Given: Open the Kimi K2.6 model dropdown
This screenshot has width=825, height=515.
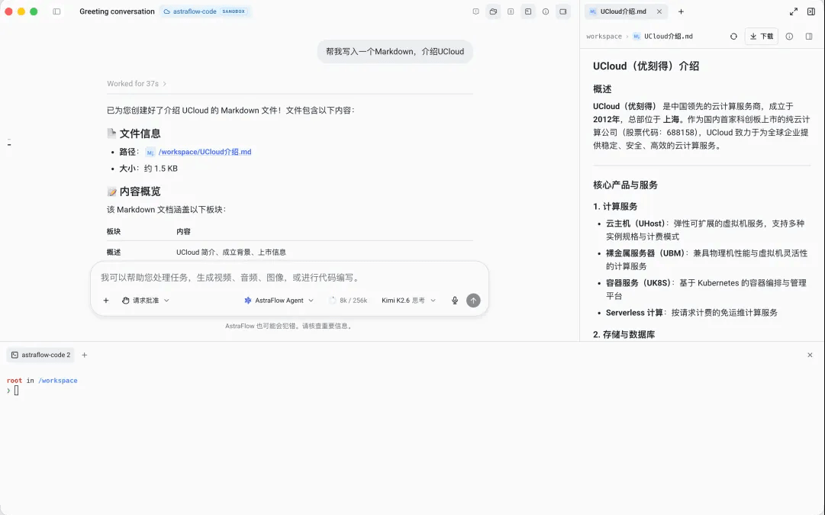Looking at the screenshot, I should pyautogui.click(x=409, y=301).
